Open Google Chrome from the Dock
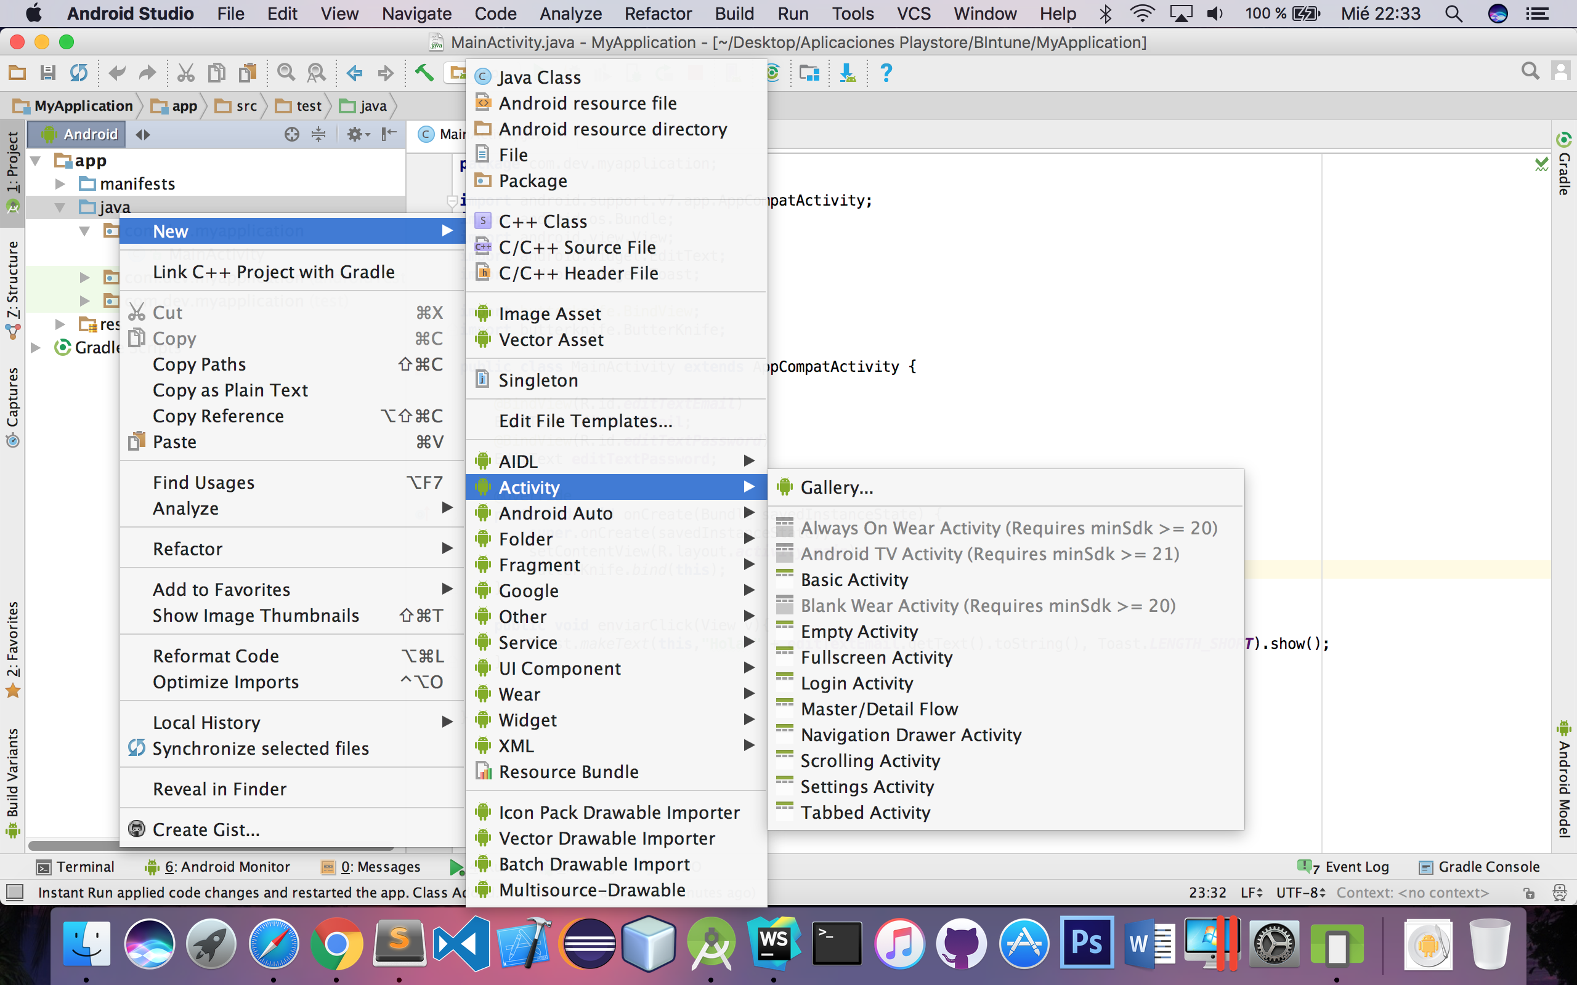This screenshot has width=1577, height=985. pos(336,943)
